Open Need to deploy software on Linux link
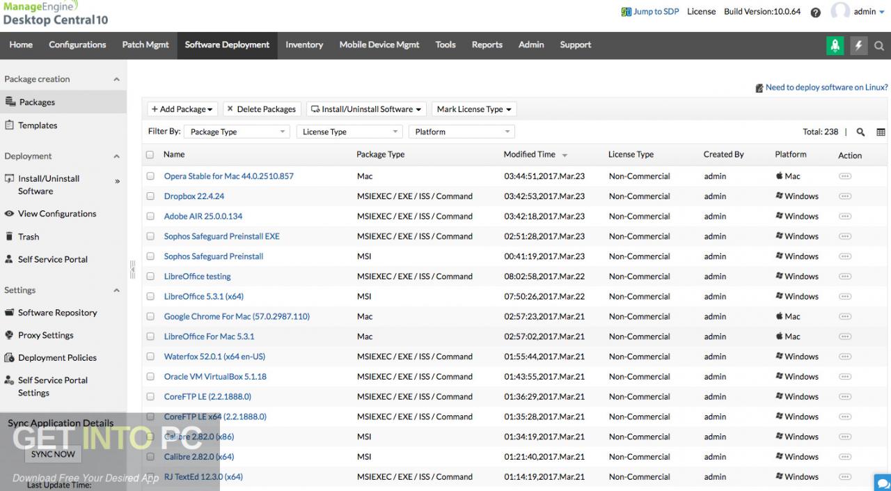Screen dimensions: 891x491 point(826,88)
